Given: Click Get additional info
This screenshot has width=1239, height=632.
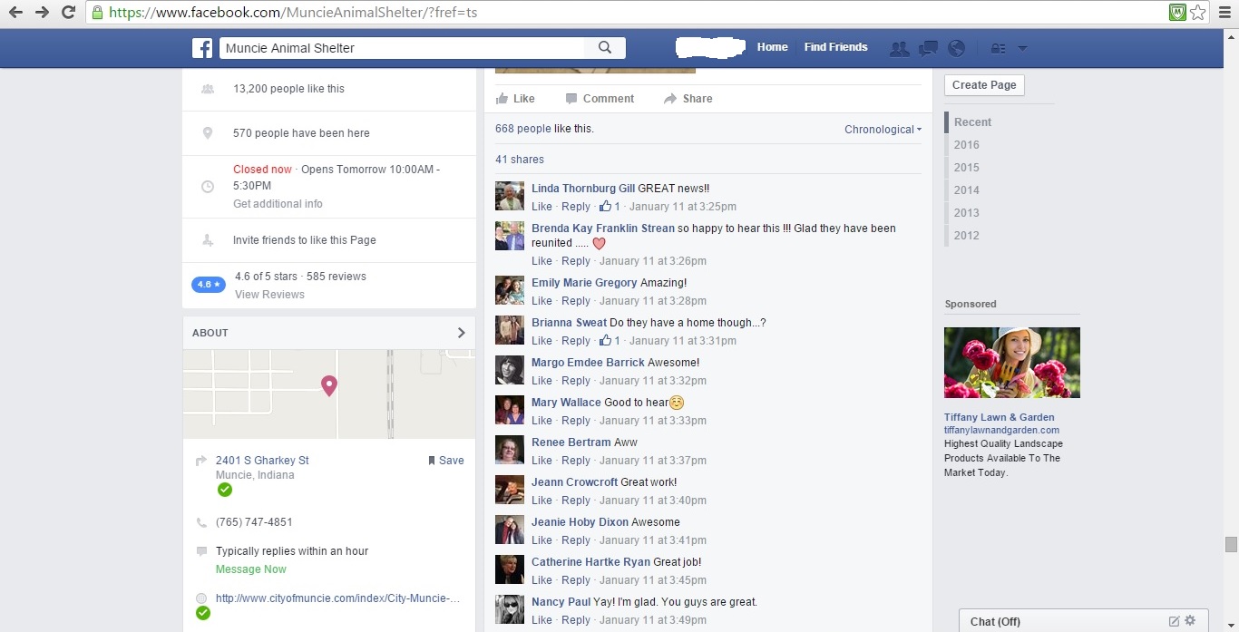Looking at the screenshot, I should (x=278, y=204).
